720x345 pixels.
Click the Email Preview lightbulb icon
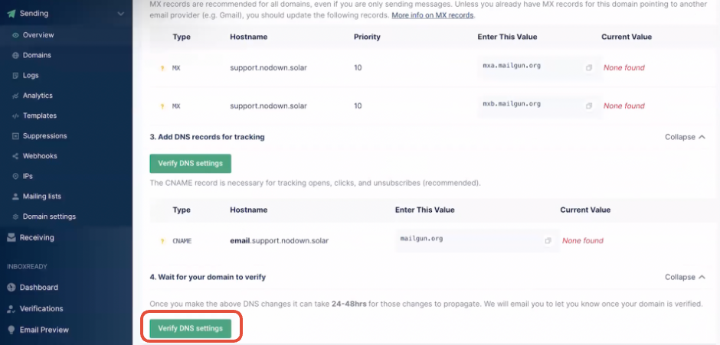11,330
